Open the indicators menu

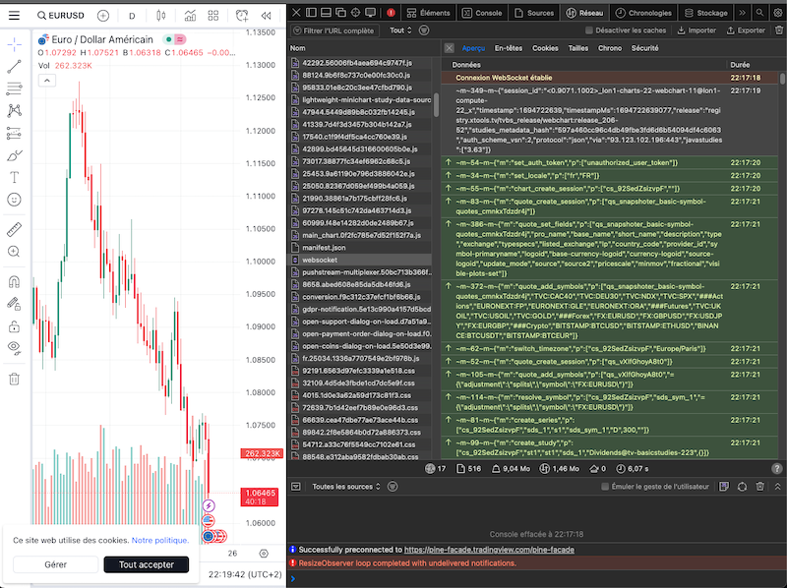coord(190,16)
